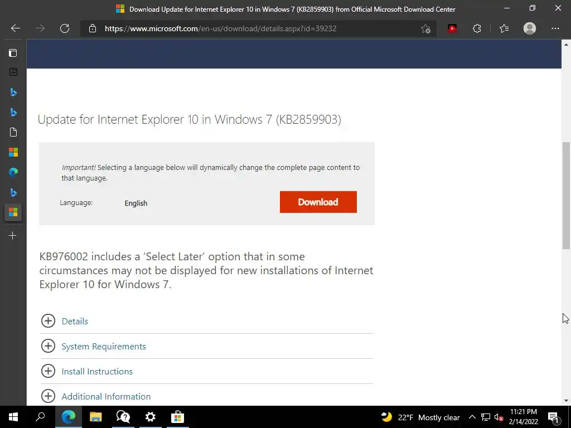Open Edge Settings and more menu

click(555, 28)
